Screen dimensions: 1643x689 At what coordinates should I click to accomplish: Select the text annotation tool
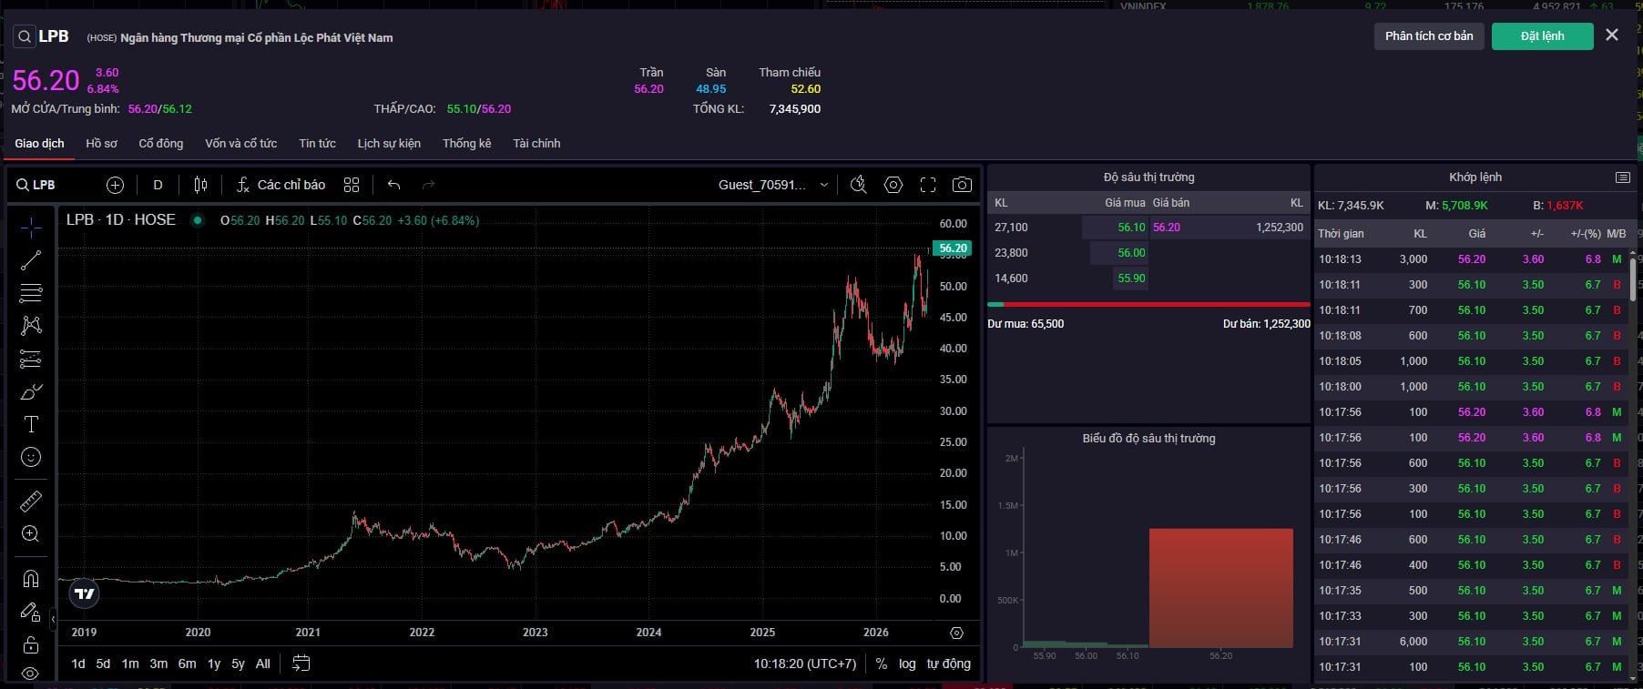[31, 424]
